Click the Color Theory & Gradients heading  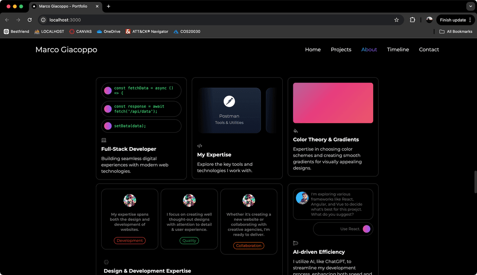click(326, 139)
